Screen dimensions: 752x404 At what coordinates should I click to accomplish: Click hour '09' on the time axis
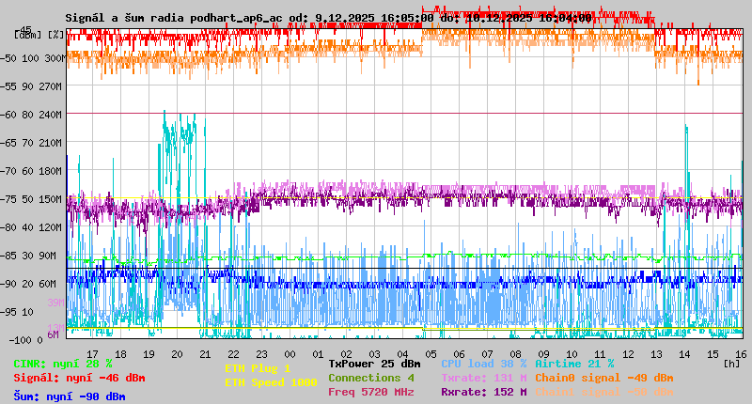tap(543, 354)
